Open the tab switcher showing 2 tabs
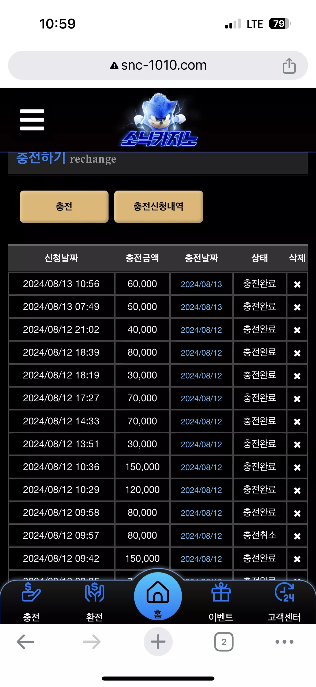 point(224,642)
